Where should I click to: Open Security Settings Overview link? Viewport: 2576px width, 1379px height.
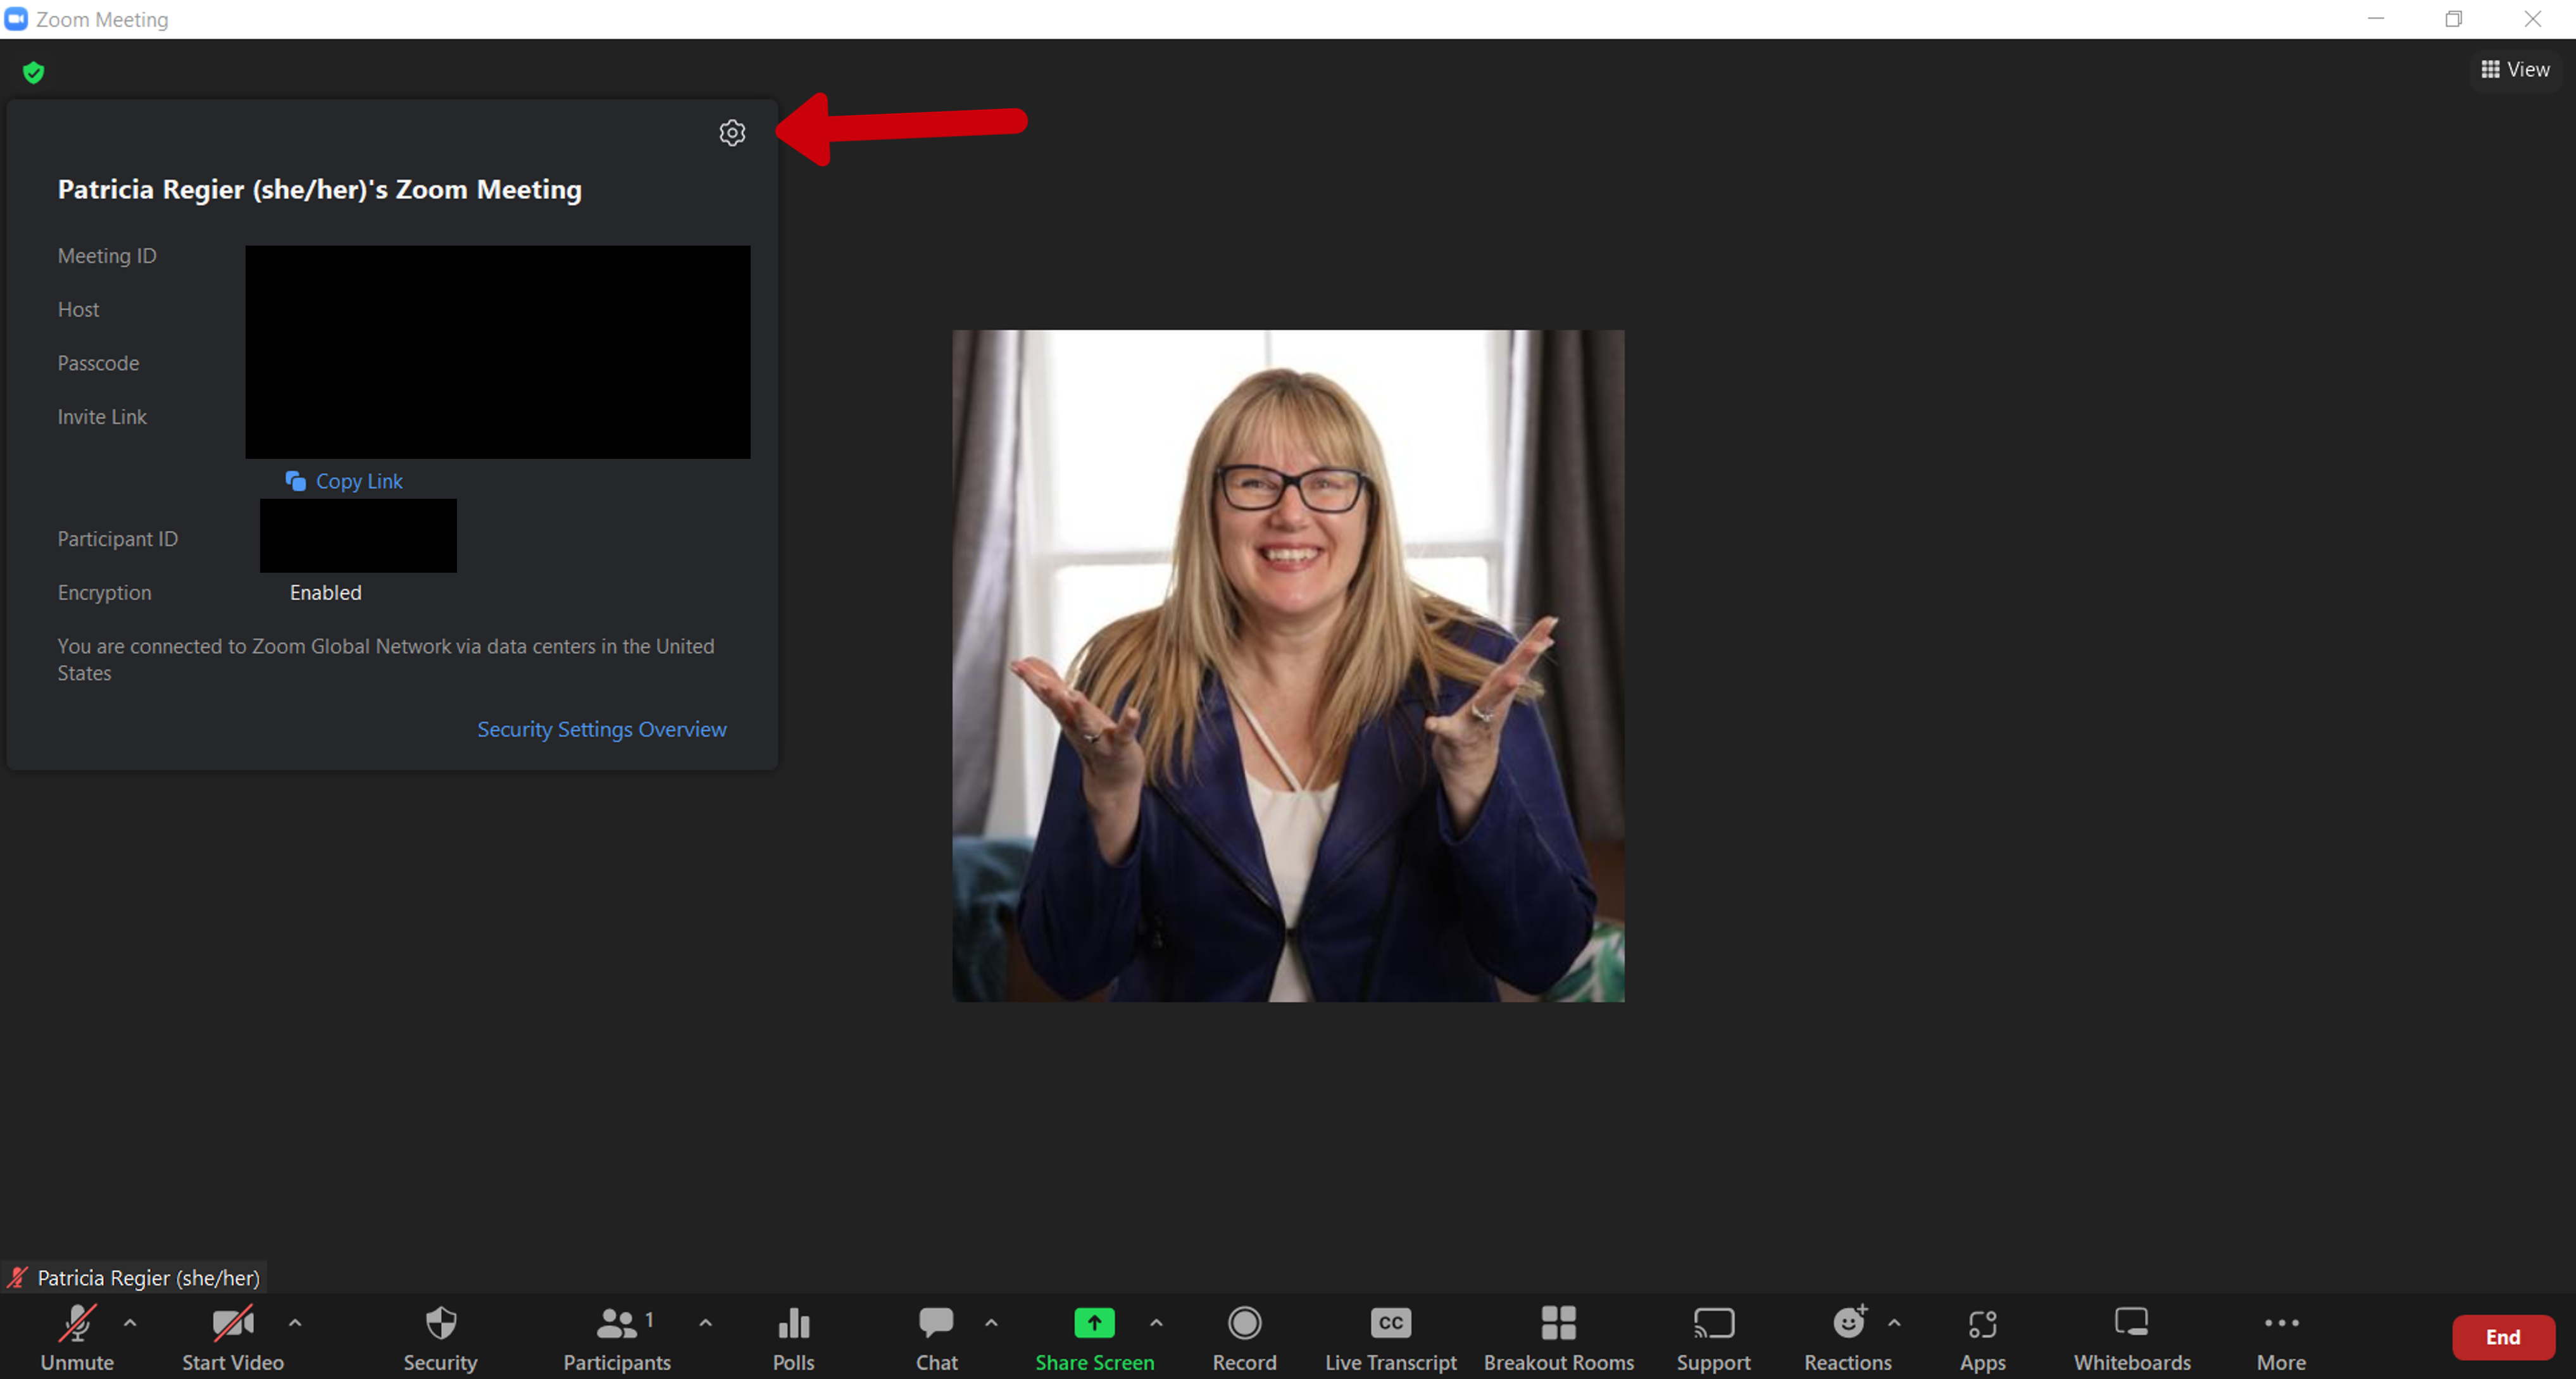click(601, 729)
